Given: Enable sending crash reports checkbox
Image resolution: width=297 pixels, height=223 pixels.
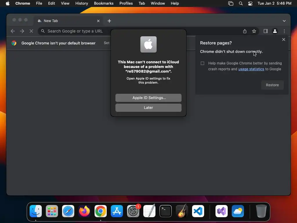Looking at the screenshot, I should coord(202,63).
